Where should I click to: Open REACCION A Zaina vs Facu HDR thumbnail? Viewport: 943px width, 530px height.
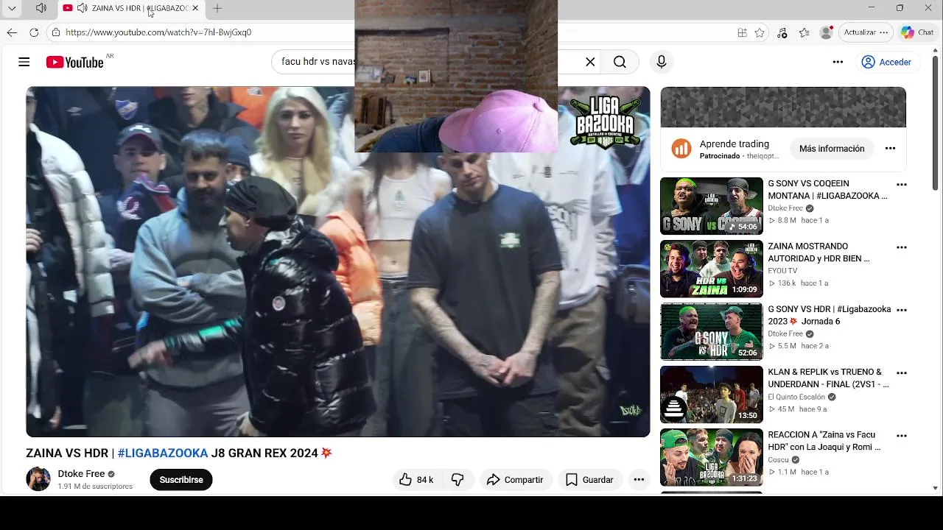[x=712, y=457]
